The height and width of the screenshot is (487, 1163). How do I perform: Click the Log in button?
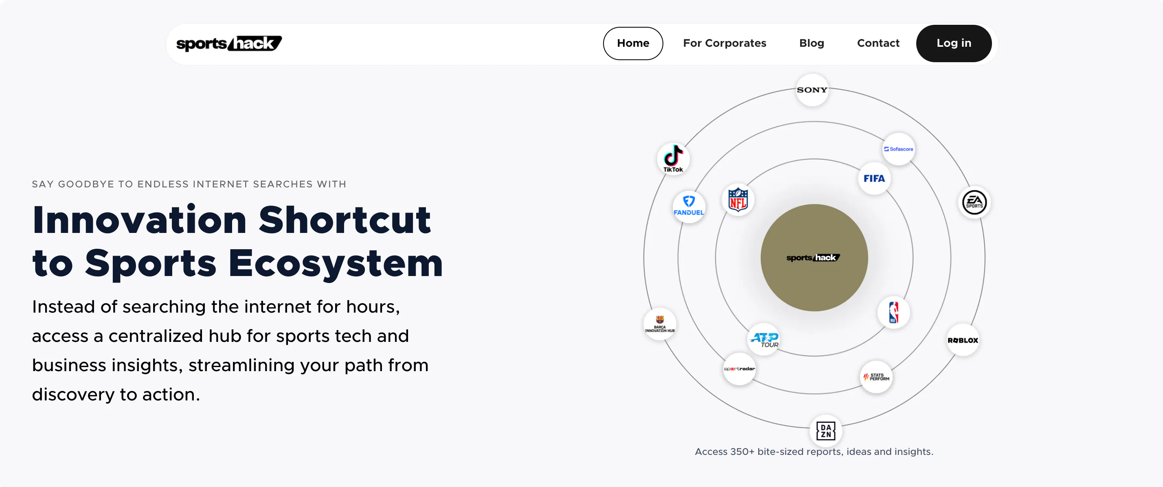click(x=954, y=43)
